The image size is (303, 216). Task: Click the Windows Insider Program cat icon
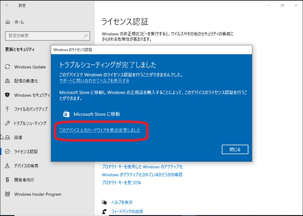pos(7,194)
